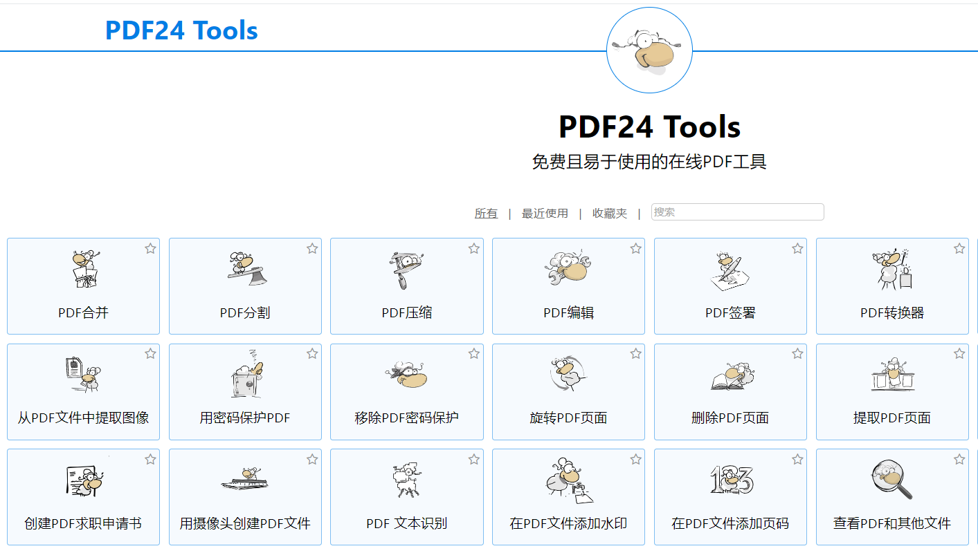Viewport: 978px width, 553px height.
Task: Go to the PDF24 Tools header link
Action: tap(181, 30)
